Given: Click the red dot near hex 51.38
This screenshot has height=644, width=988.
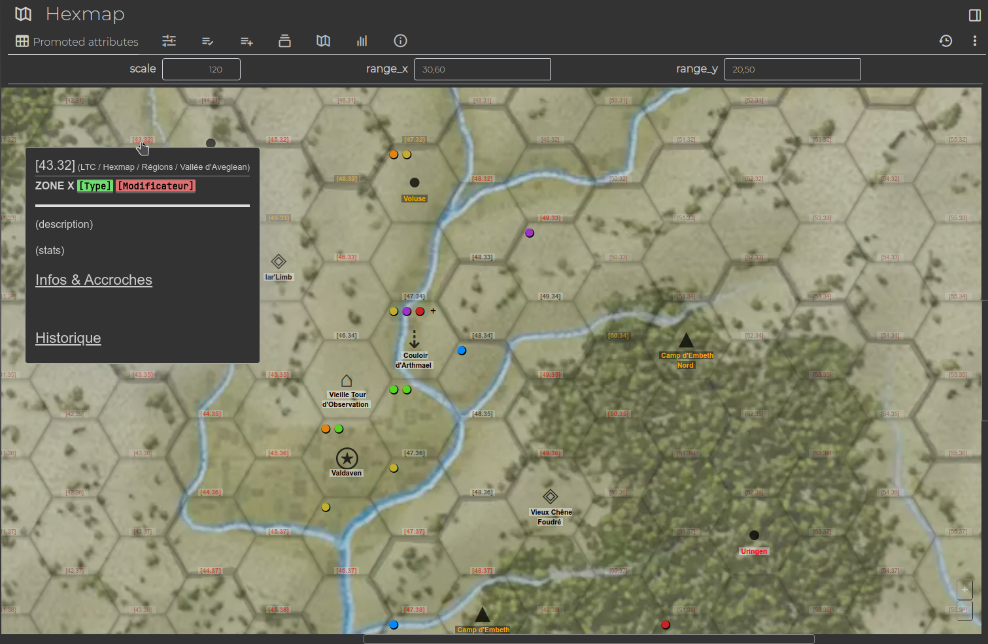Looking at the screenshot, I should pos(666,625).
